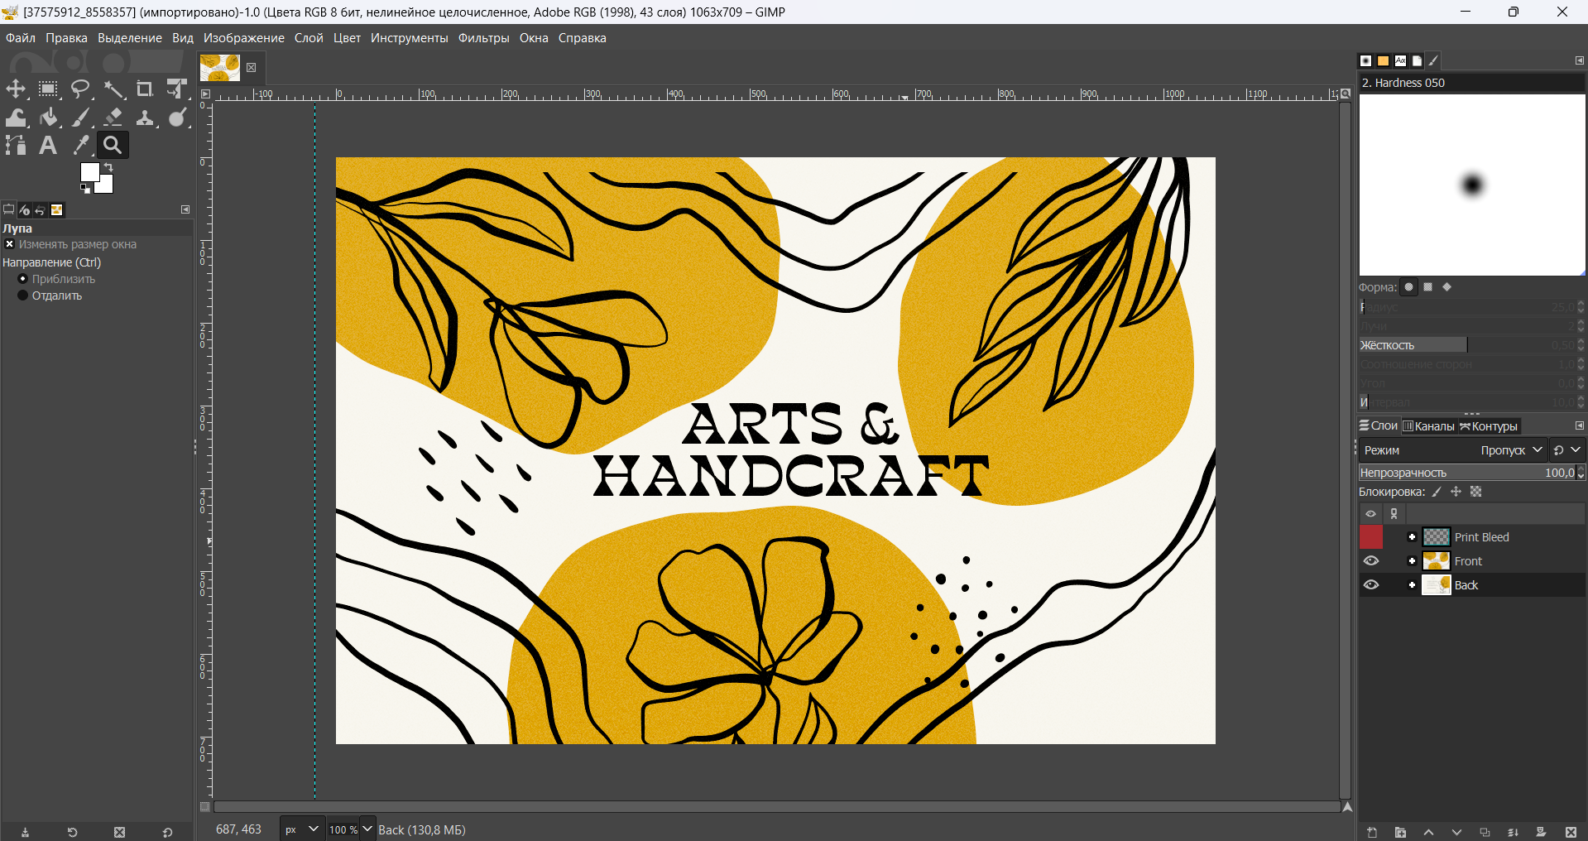Screen dimensions: 1588x841
Task: Open the px units dropdown
Action: coord(301,829)
